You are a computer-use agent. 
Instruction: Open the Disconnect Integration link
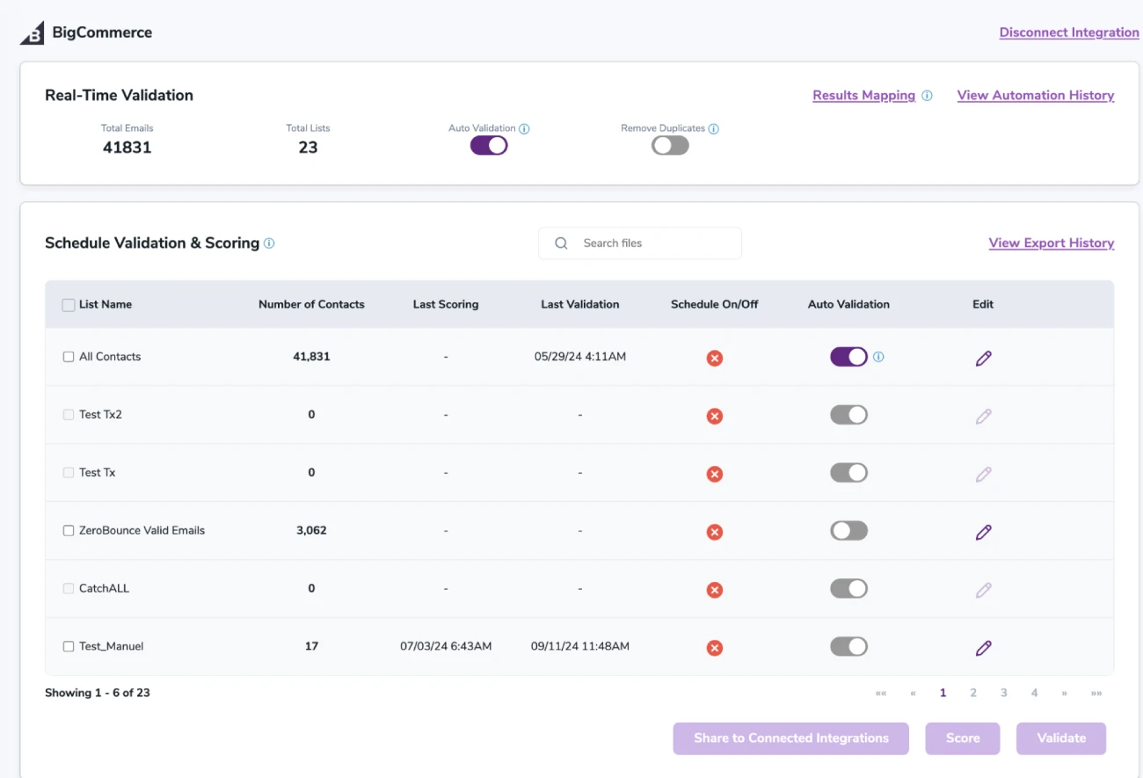[1069, 32]
